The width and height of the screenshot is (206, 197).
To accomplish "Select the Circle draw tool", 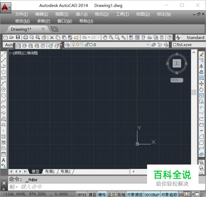I will (3, 89).
